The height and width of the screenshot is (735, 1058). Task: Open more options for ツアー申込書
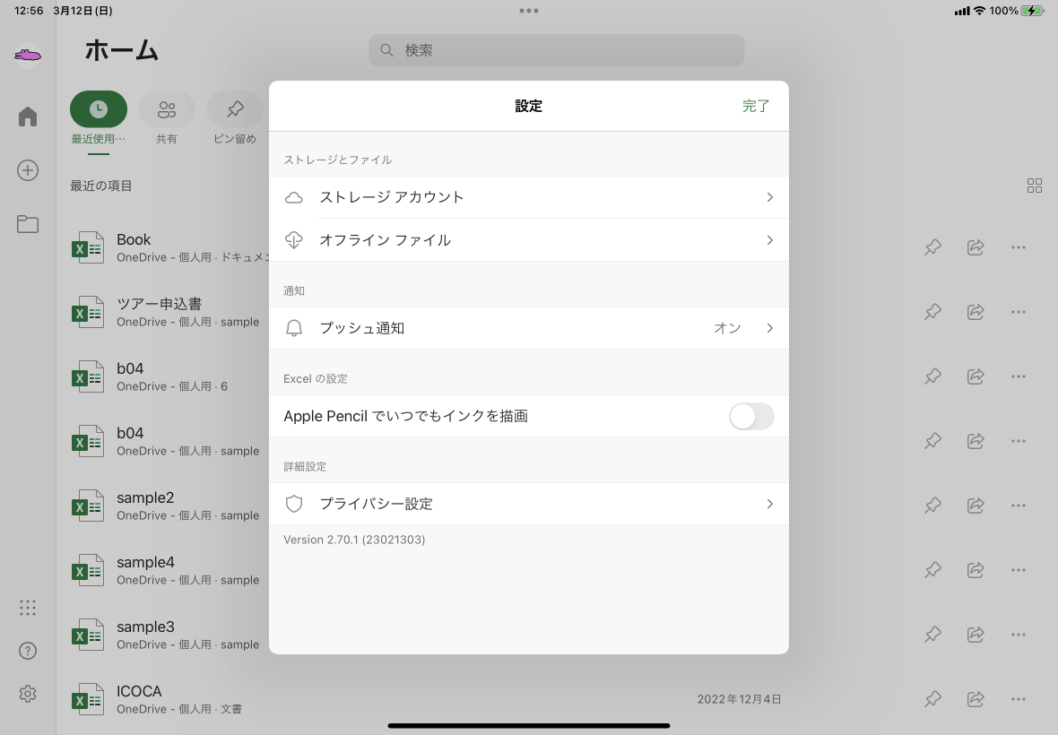pos(1019,312)
